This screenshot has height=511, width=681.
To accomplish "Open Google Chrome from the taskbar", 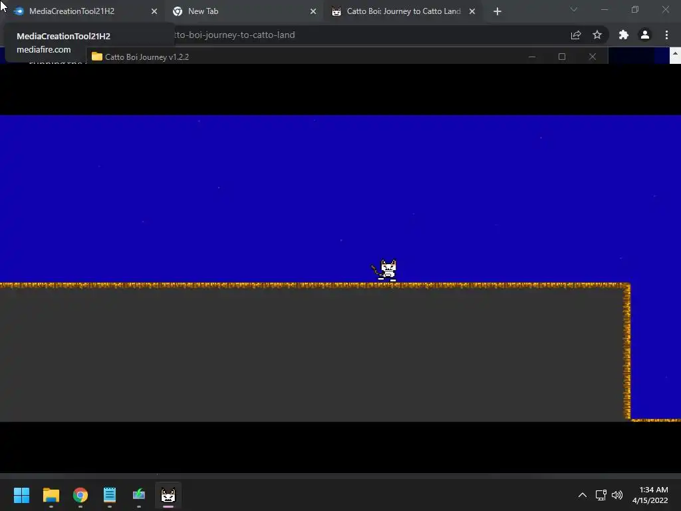I will click(x=80, y=495).
